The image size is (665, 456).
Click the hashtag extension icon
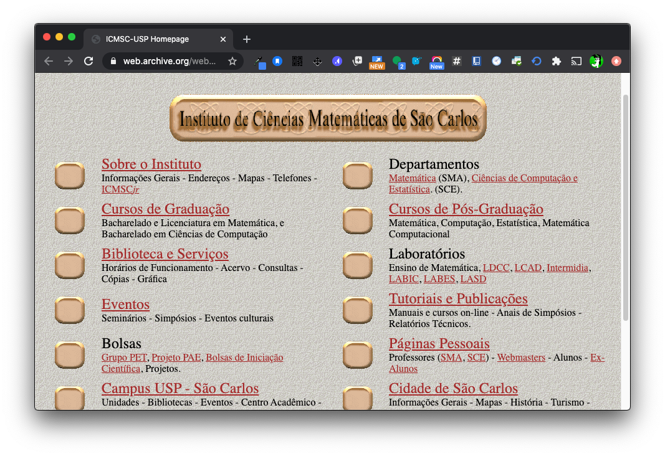click(x=456, y=61)
